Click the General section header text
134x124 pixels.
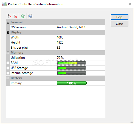(x=17, y=22)
